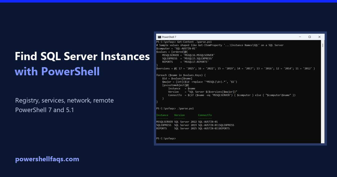Click the terminal vertical scrollbar thumb
This screenshot has height=177, width=337.
[x=323, y=45]
